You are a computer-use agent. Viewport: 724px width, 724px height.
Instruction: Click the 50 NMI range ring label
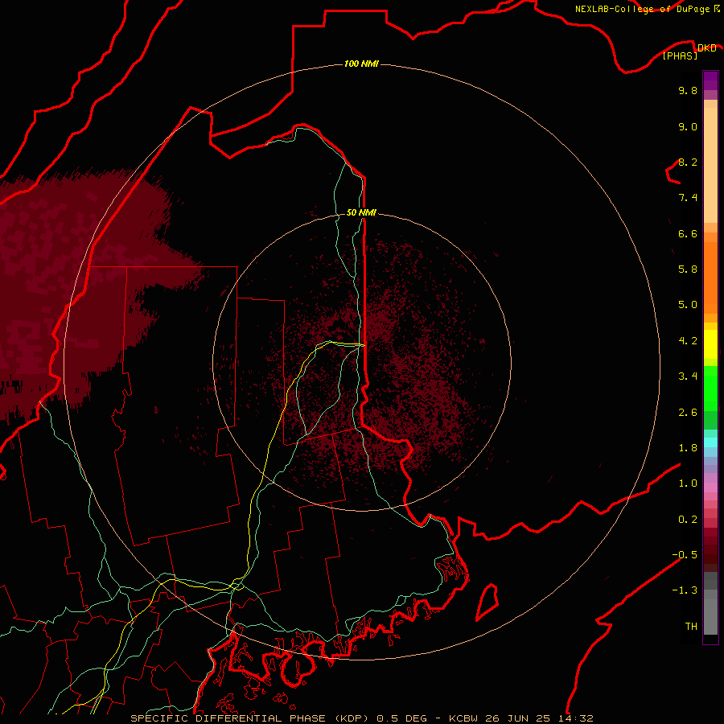click(x=361, y=212)
